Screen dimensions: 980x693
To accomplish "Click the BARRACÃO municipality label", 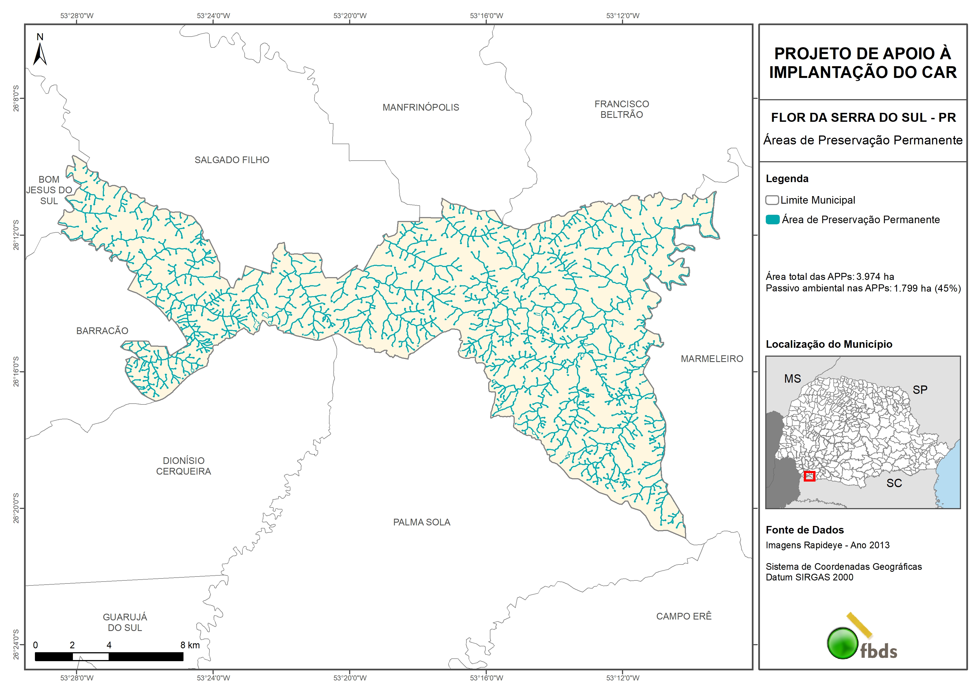I will coord(102,331).
